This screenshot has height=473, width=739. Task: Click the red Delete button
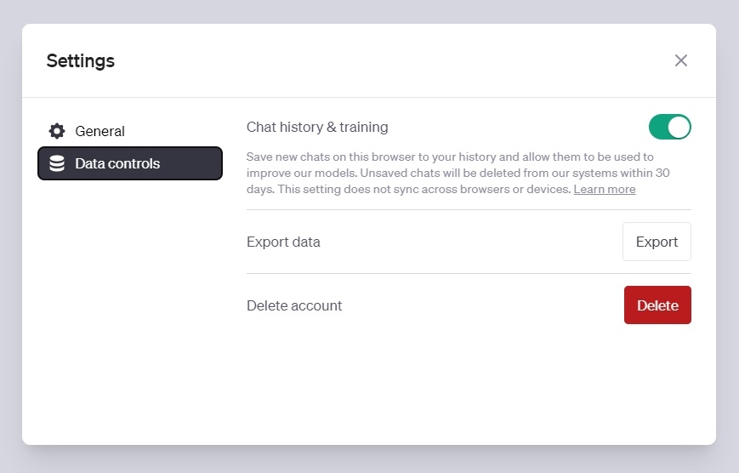657,305
